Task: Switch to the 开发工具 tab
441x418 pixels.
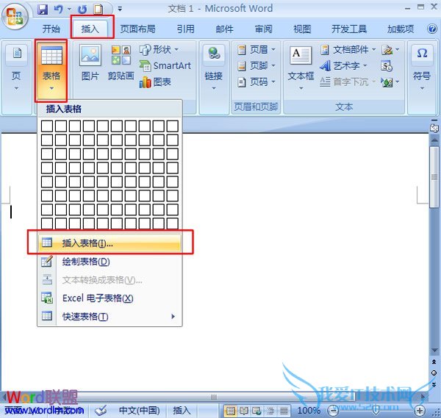Action: [349, 29]
